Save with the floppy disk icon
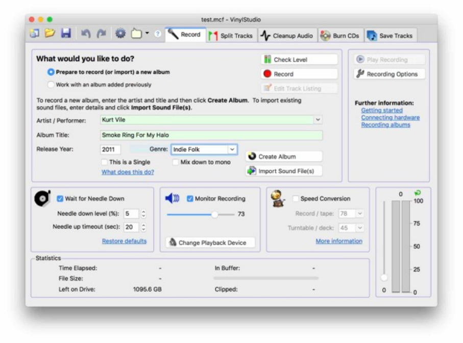 [x=66, y=33]
